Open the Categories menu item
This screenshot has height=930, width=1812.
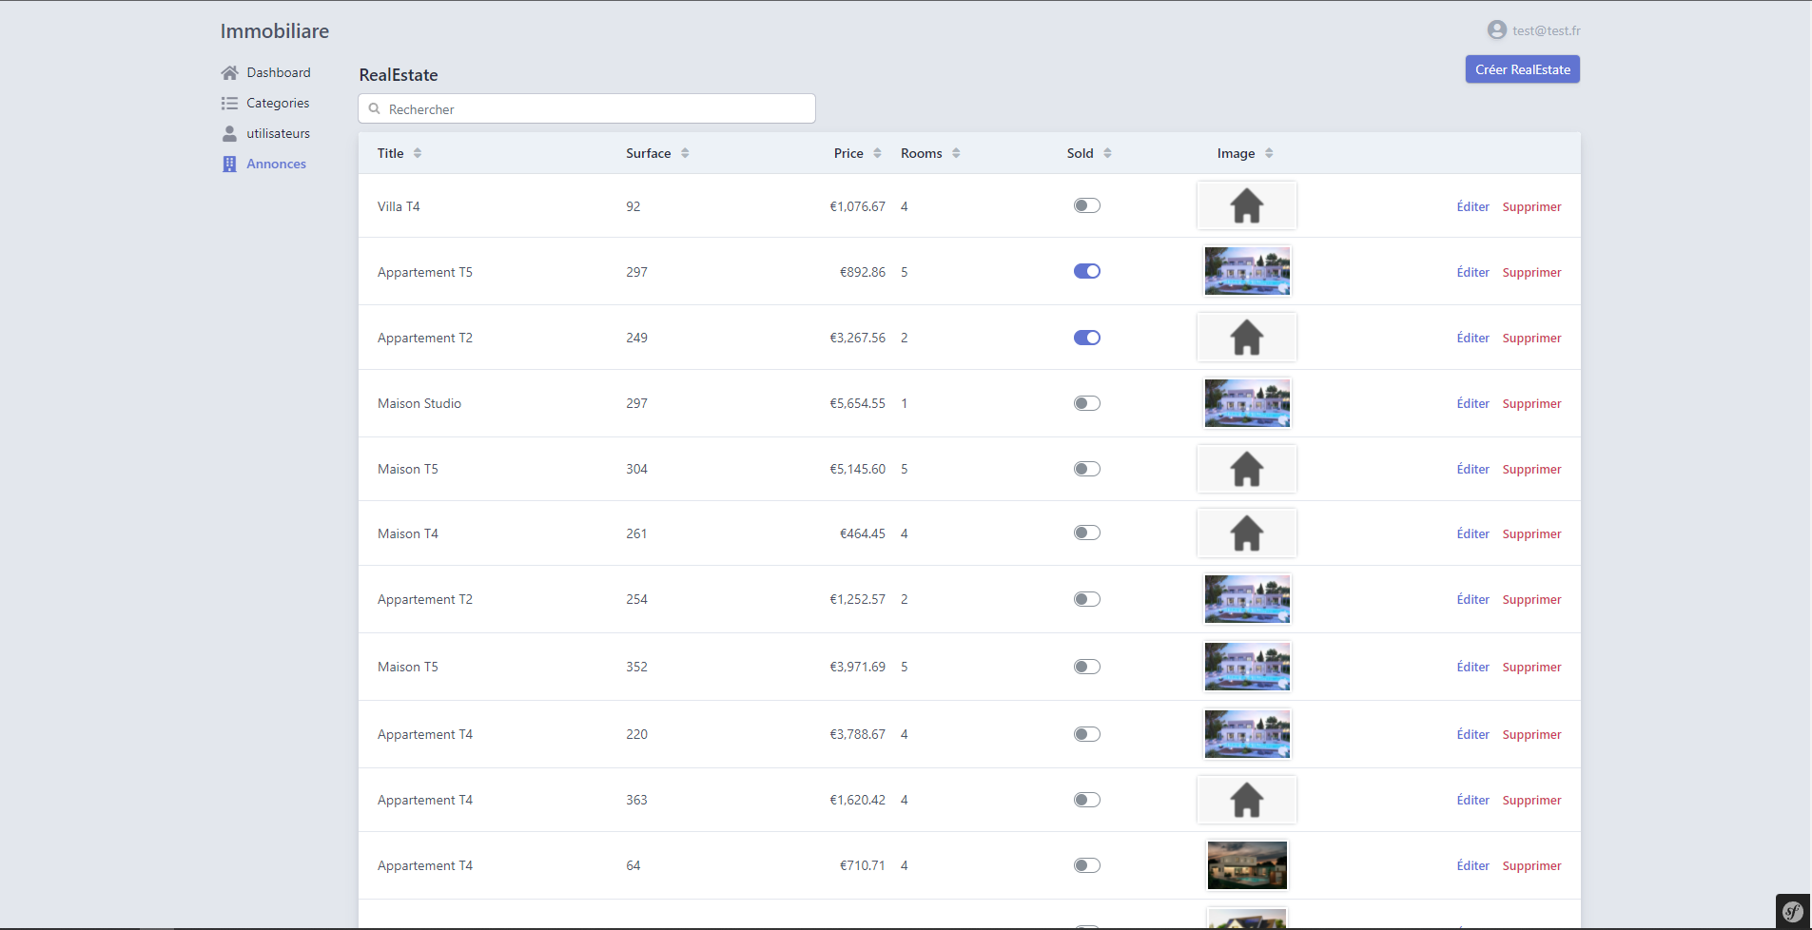[x=278, y=104]
